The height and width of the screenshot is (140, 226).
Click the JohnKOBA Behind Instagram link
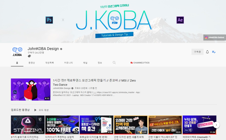click(x=215, y=37)
